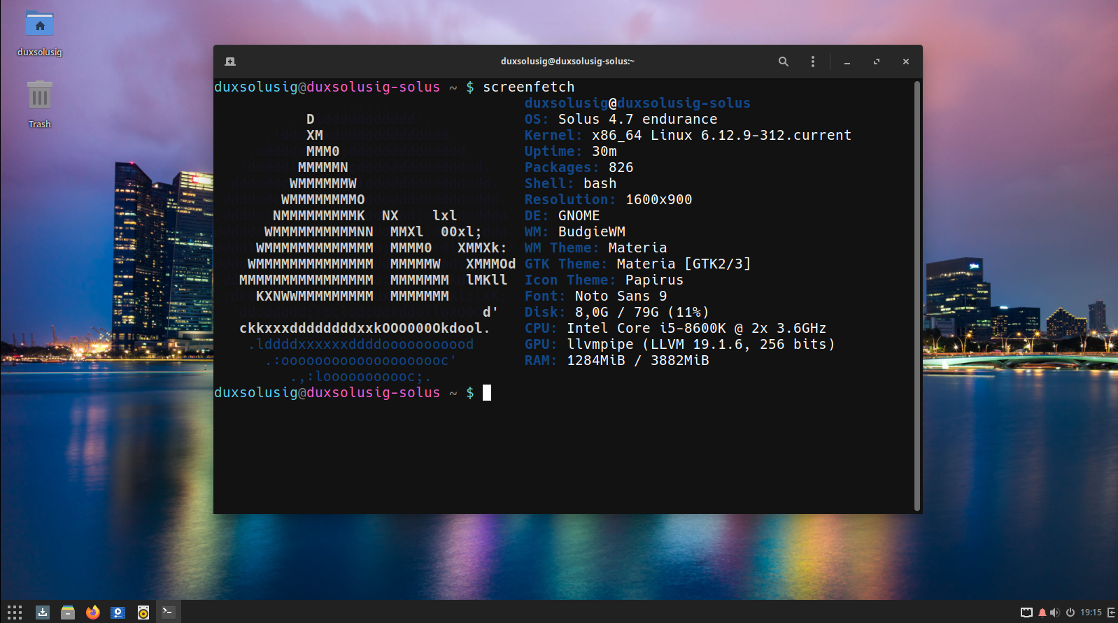
Task: Click the 'WM: BudgieWM' line
Action: tap(575, 231)
